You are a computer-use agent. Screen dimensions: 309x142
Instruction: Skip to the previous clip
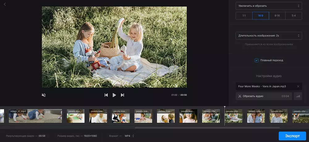(x=106, y=95)
